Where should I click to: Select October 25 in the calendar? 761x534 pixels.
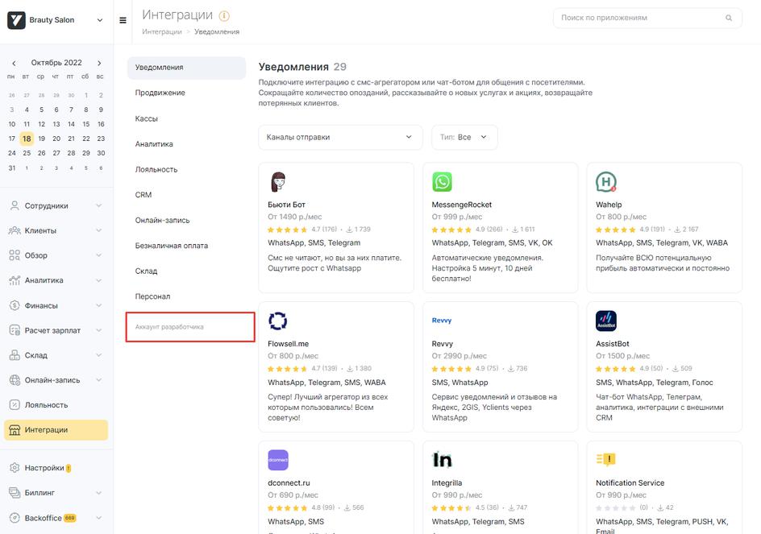pos(27,153)
